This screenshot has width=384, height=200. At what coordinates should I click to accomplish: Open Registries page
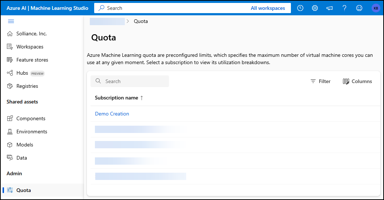click(27, 86)
